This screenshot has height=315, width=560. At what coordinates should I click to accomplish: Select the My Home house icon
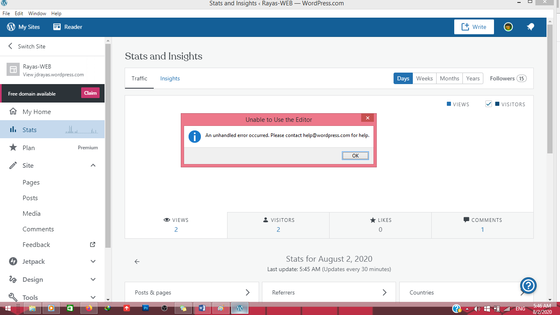(13, 112)
